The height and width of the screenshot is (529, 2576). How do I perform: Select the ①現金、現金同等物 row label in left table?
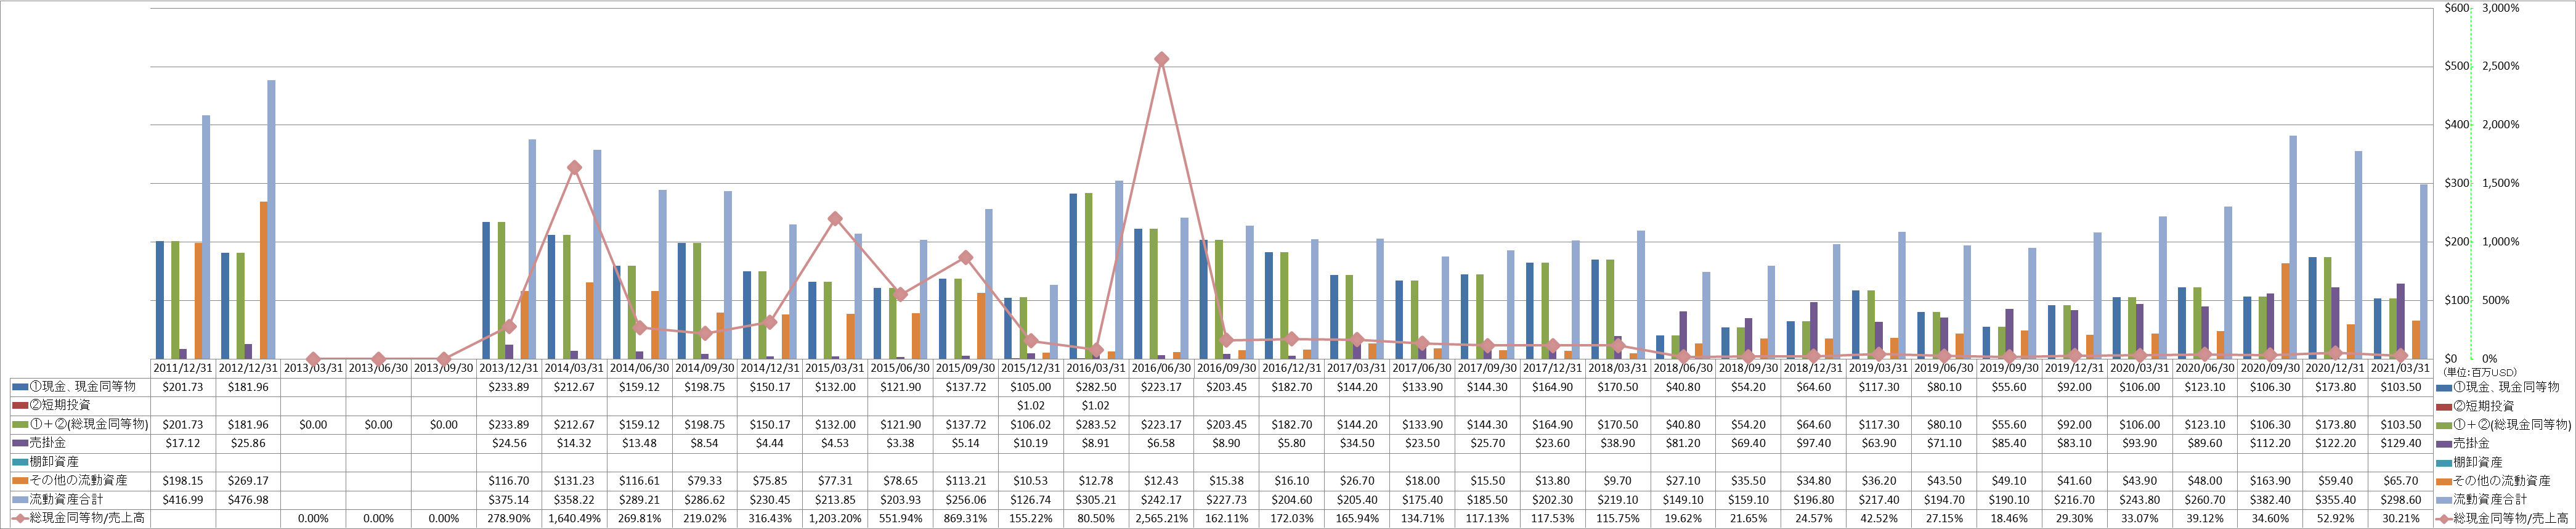pyautogui.click(x=83, y=387)
